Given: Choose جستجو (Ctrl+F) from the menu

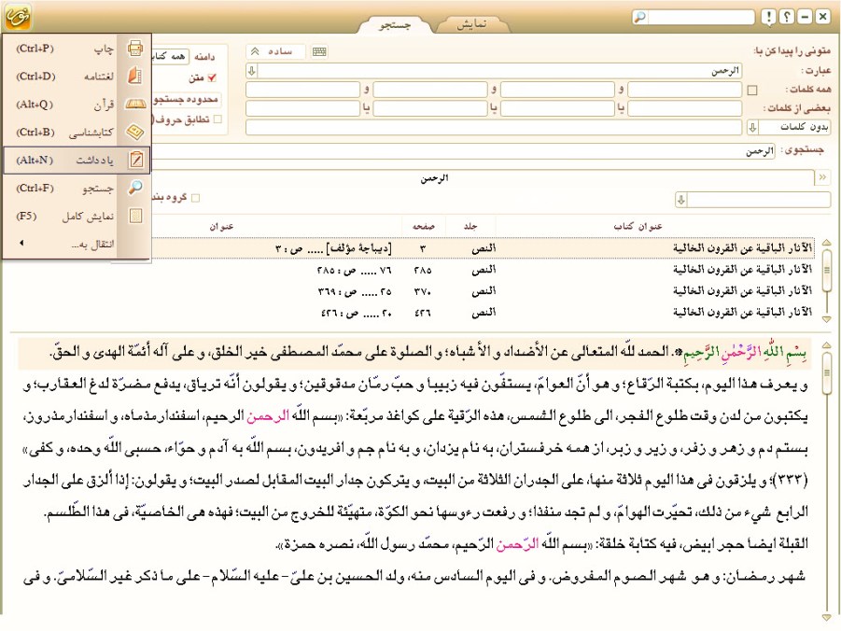Looking at the screenshot, I should [x=77, y=188].
